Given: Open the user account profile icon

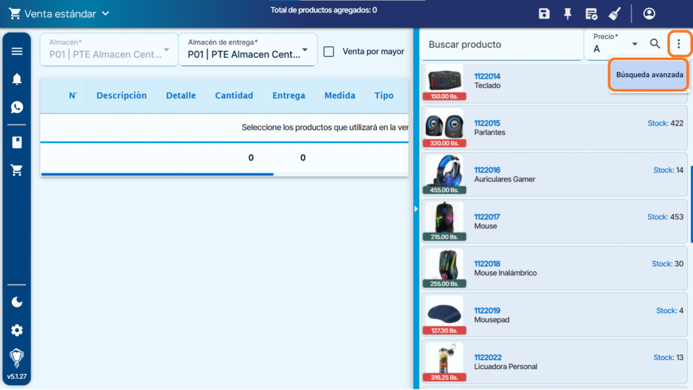Looking at the screenshot, I should click(649, 14).
